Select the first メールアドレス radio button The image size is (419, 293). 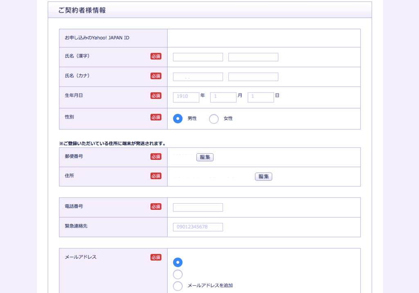pos(178,262)
